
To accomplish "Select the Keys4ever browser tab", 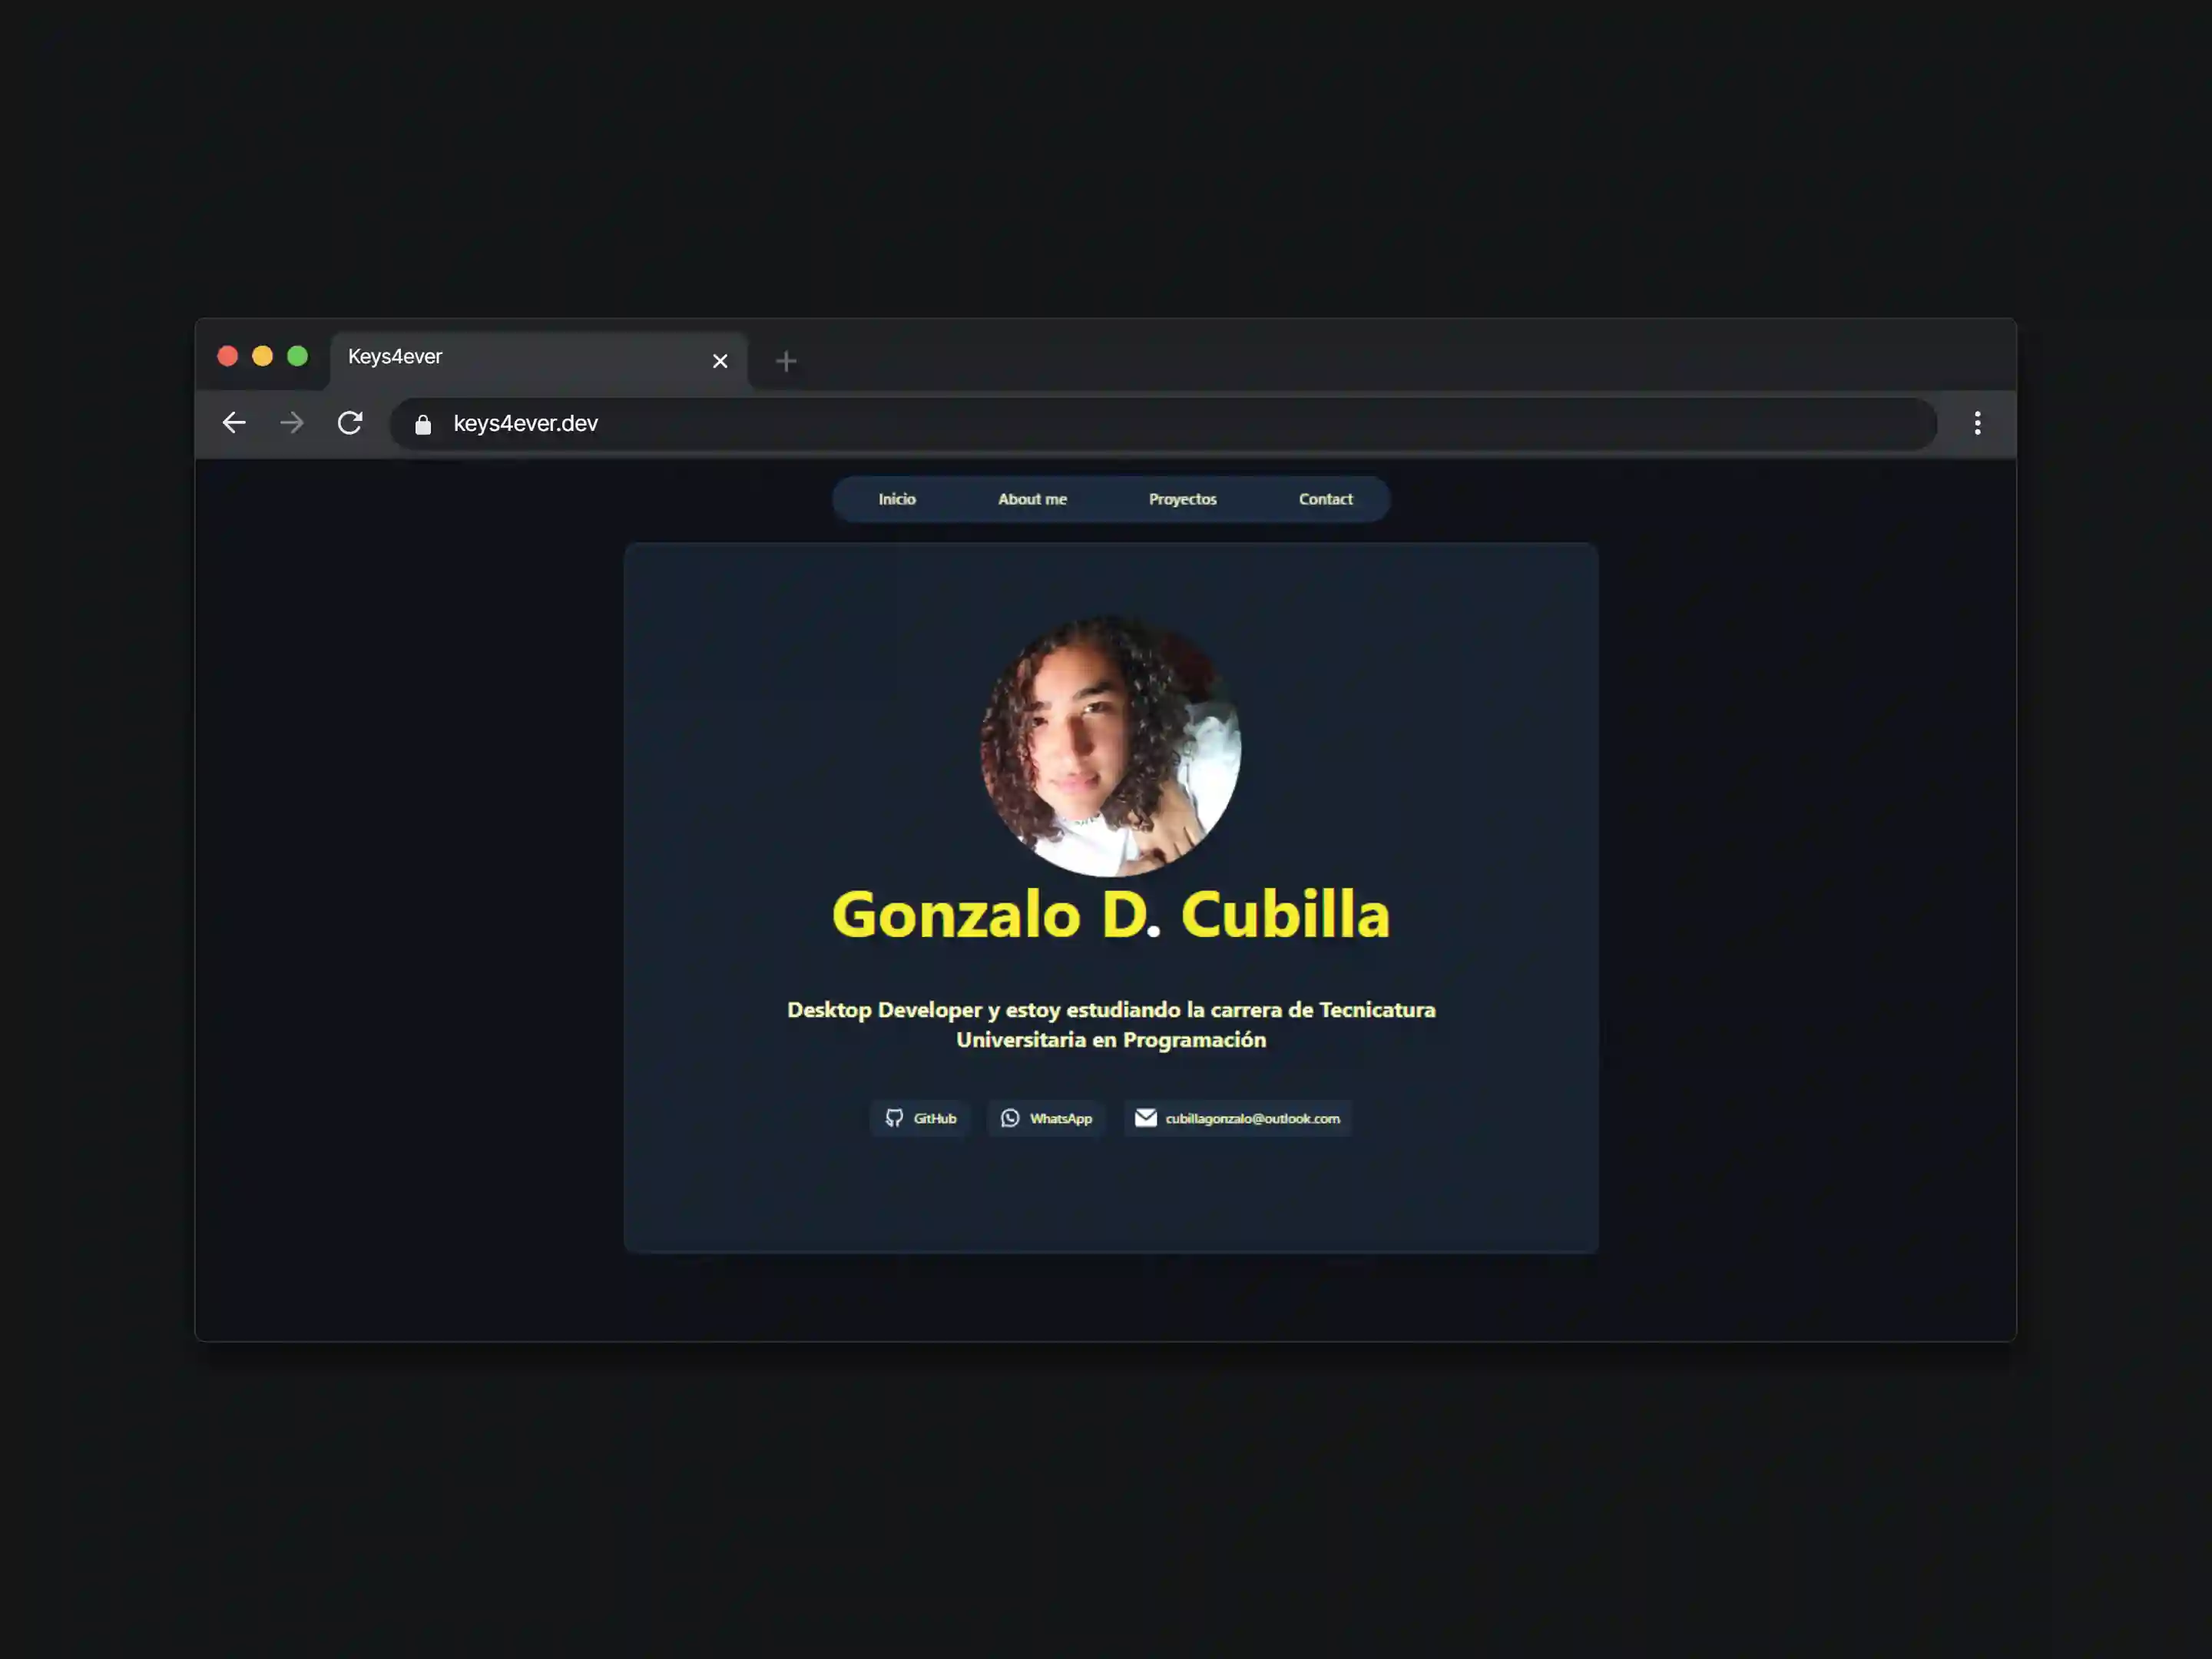I will pos(539,360).
